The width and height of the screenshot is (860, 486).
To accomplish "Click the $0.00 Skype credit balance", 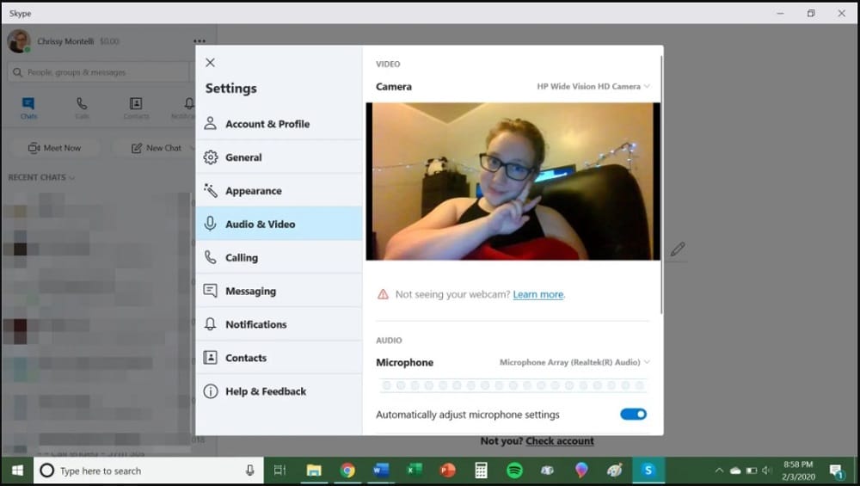I will [110, 41].
